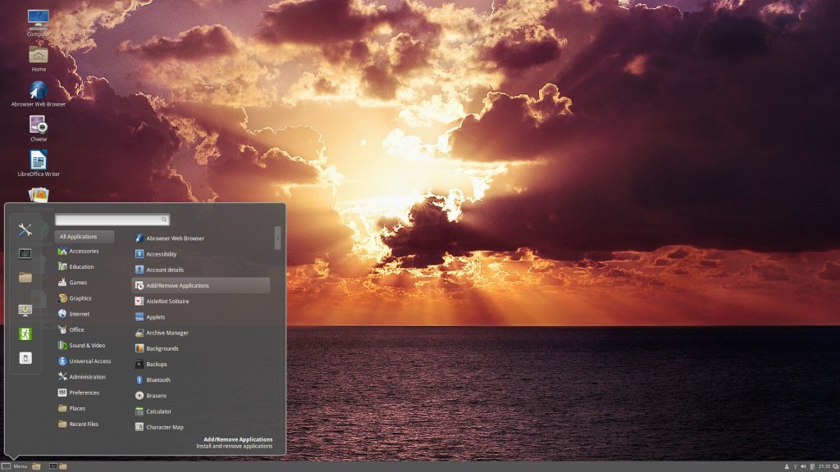Image resolution: width=840 pixels, height=472 pixels.
Task: Click the application list scrollbar
Action: (x=277, y=238)
